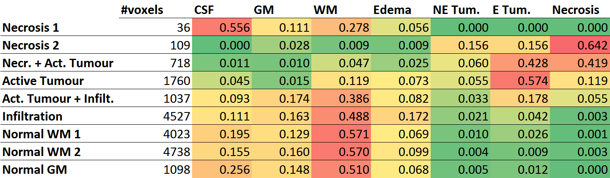The height and width of the screenshot is (178, 610).
Task: Select the Normal GM row label
Action: pyautogui.click(x=35, y=170)
